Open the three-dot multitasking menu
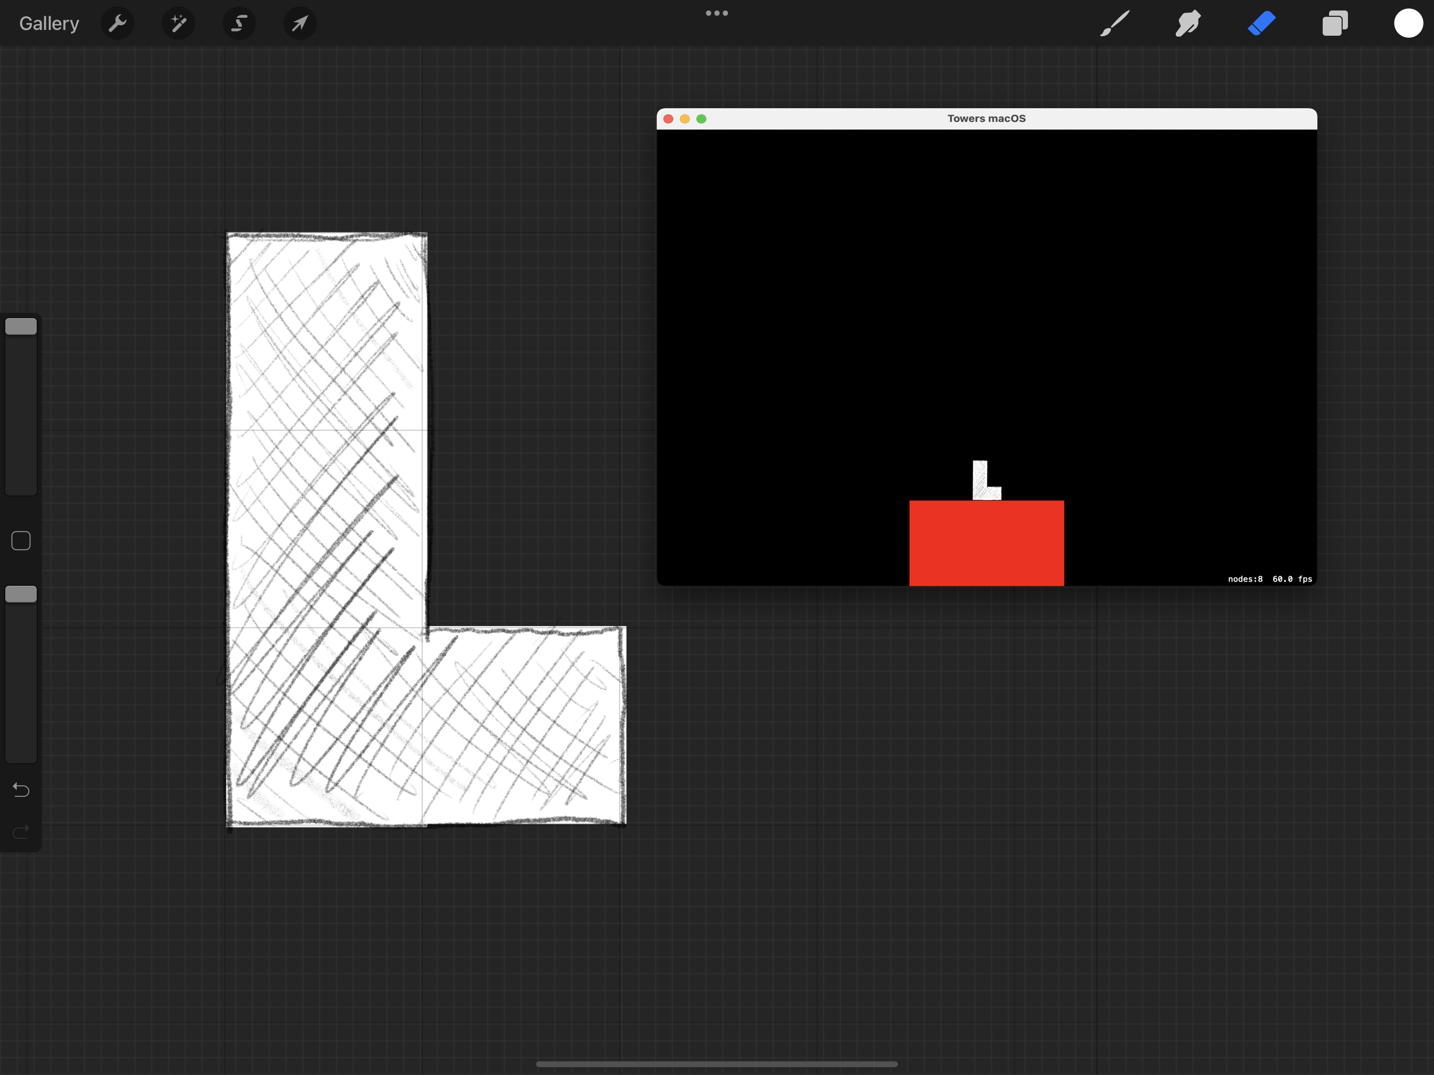 tap(717, 13)
